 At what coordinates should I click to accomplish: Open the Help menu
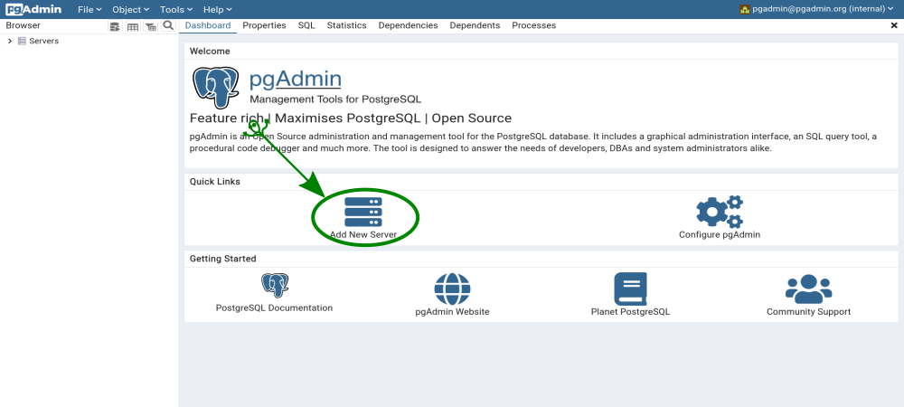(218, 9)
